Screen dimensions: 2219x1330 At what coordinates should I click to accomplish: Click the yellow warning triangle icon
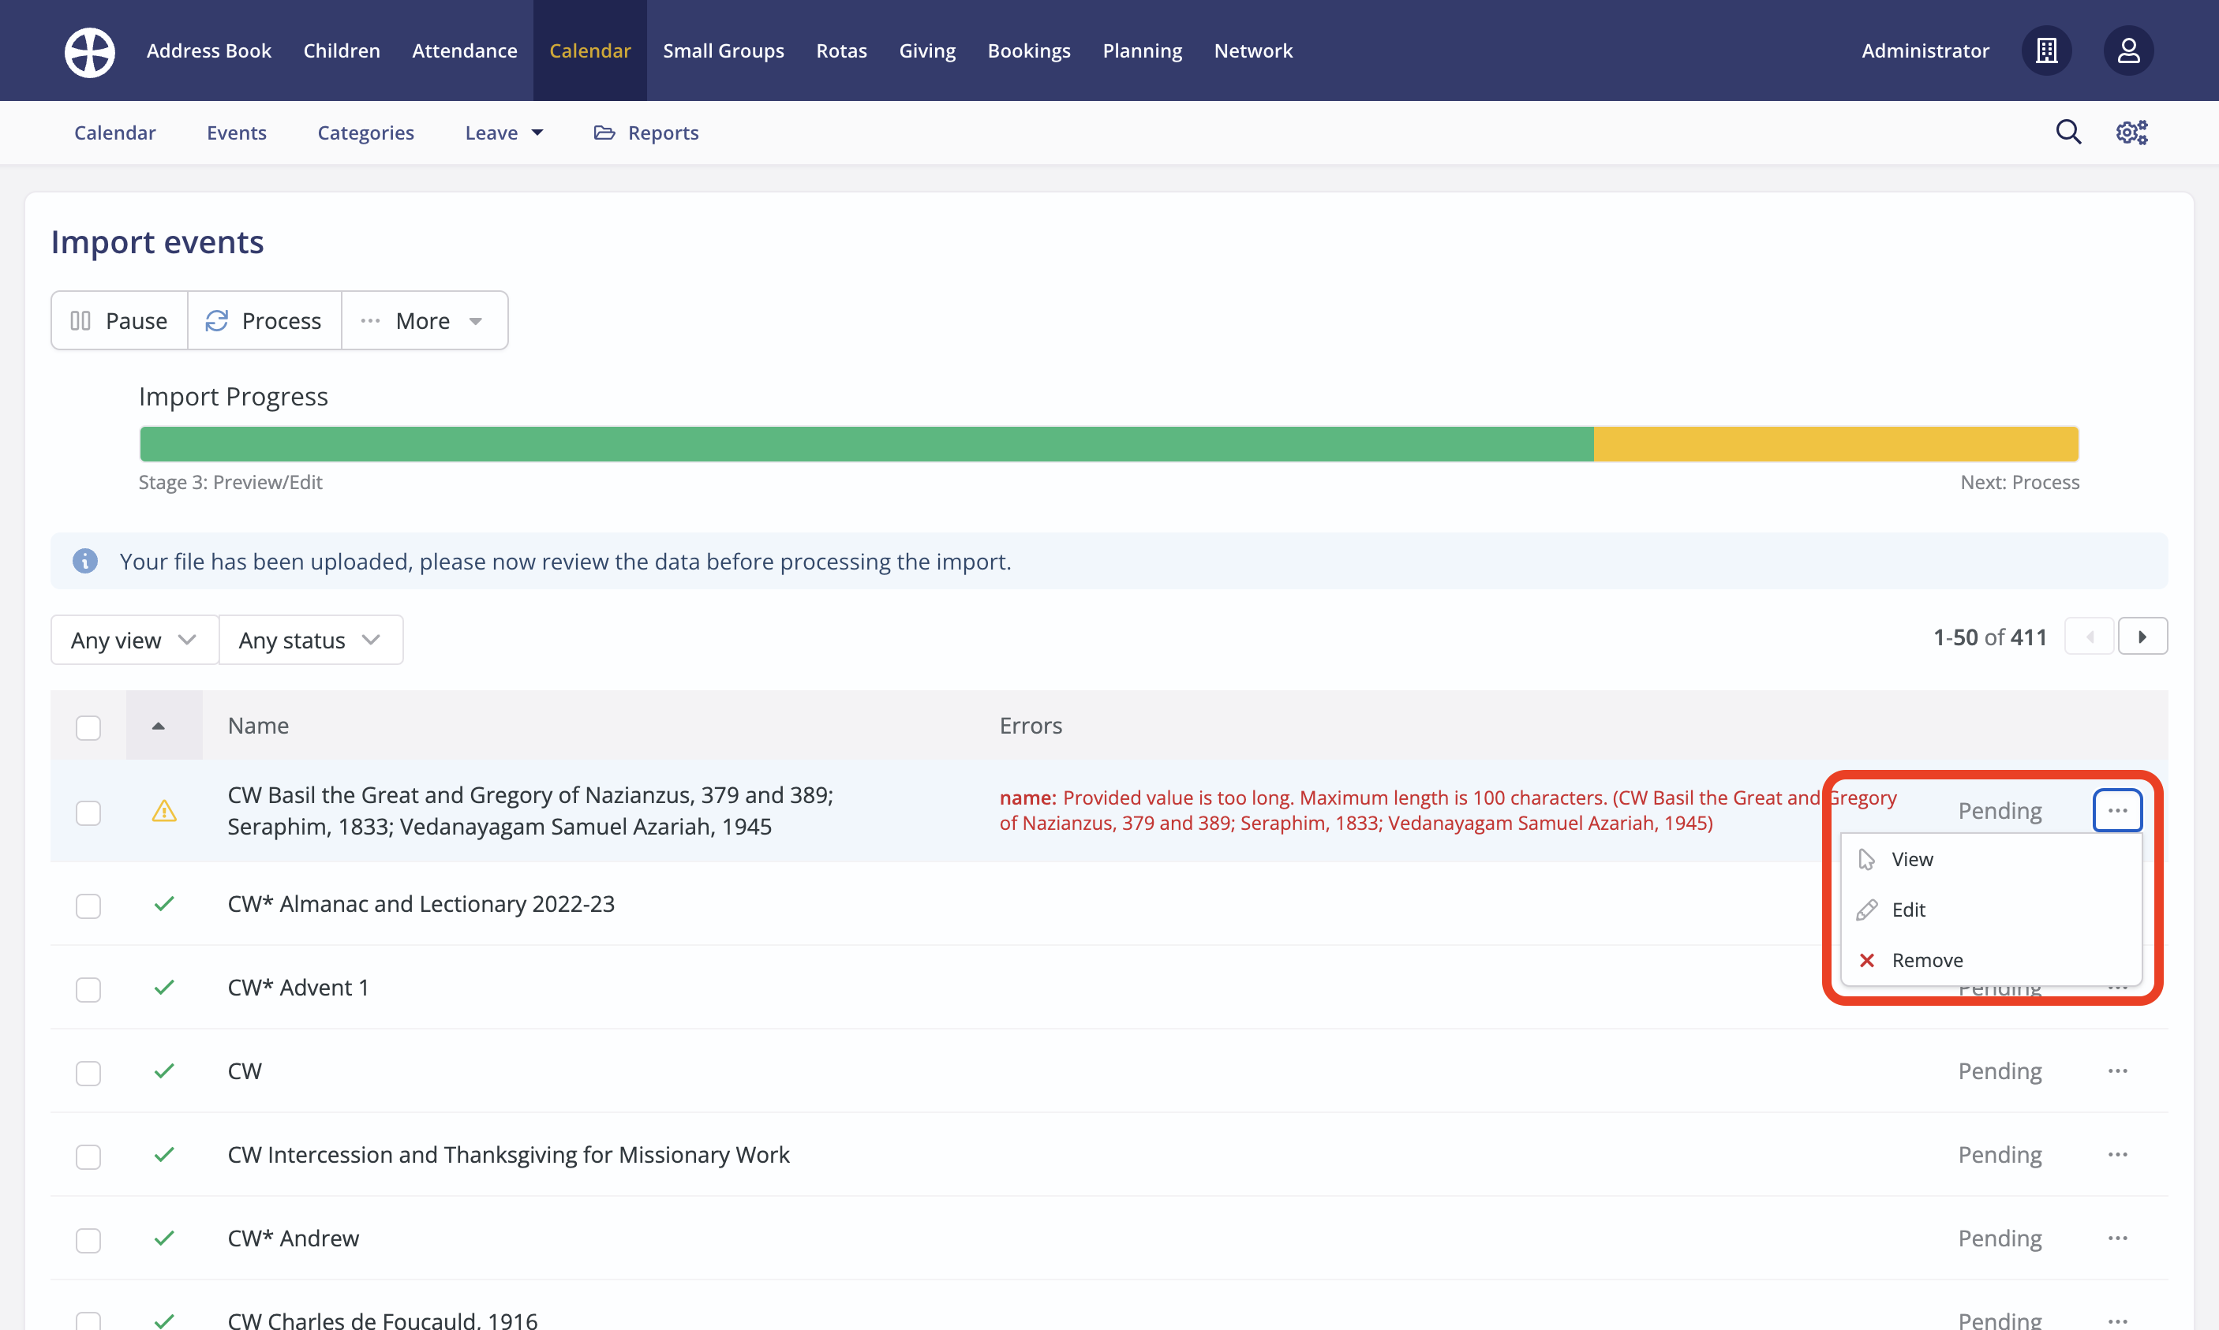164,811
